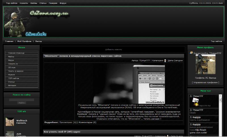Select Статьи in the Меню sidebar
This screenshot has width=227, height=137.
(22, 82)
